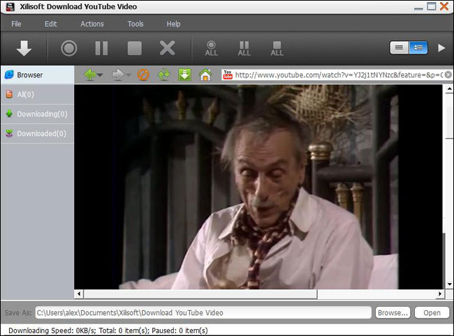Click the New Download arrow icon
454x336 pixels.
[24, 49]
